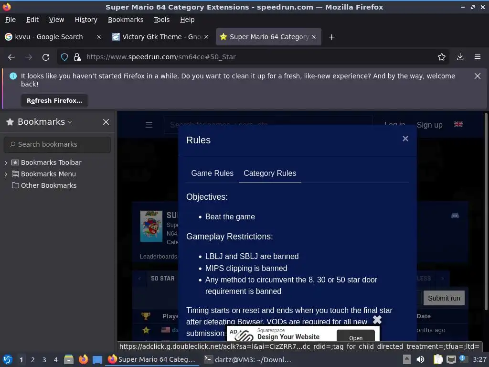Close the Super Mario 64 Category tab
The image size is (489, 367).
[x=314, y=37]
